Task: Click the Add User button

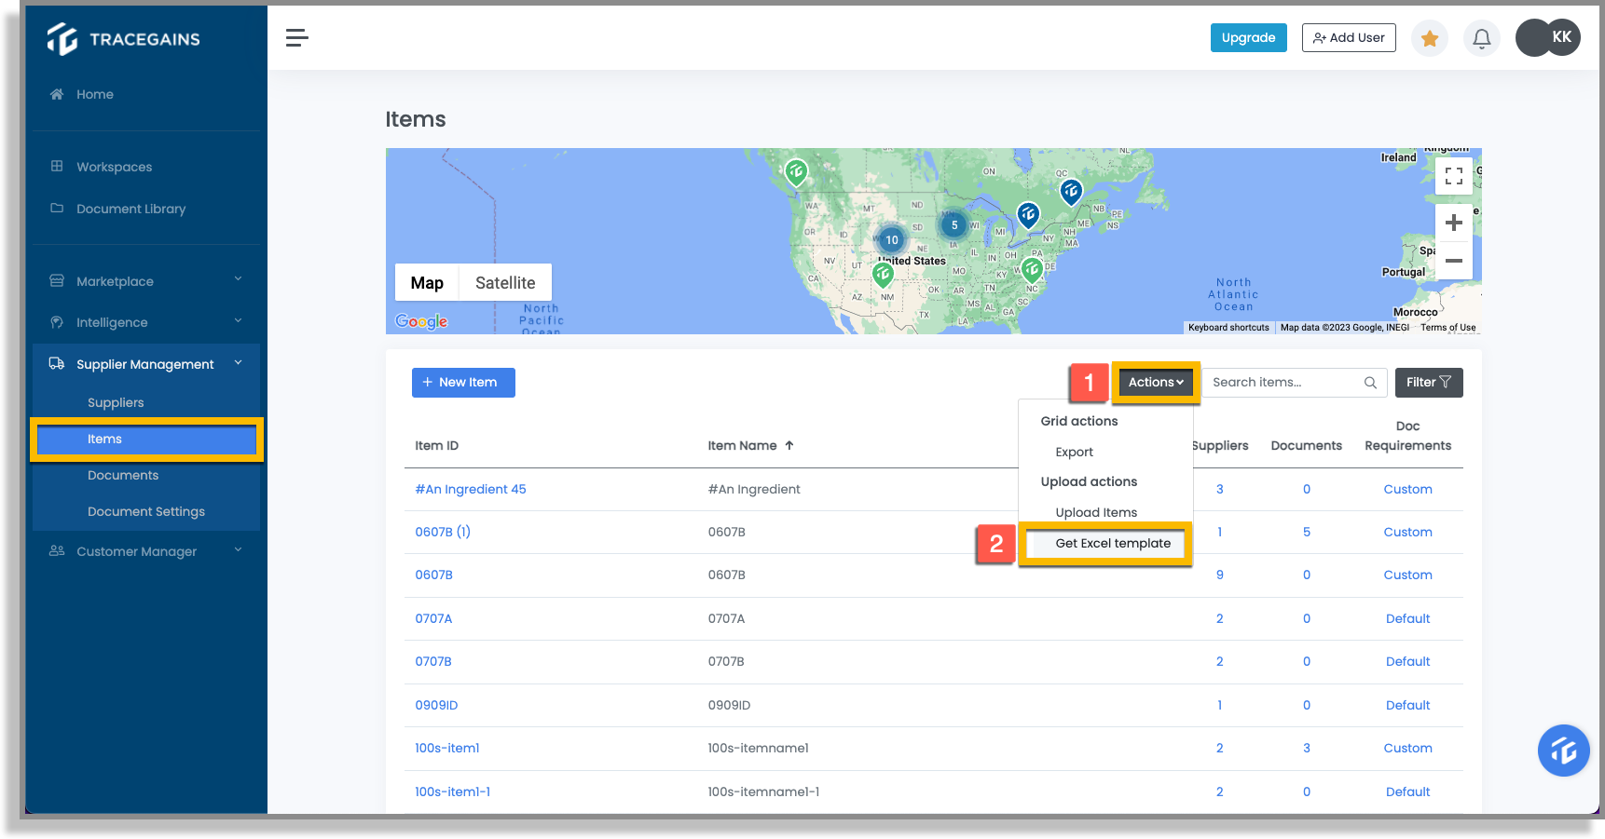Action: (1349, 38)
